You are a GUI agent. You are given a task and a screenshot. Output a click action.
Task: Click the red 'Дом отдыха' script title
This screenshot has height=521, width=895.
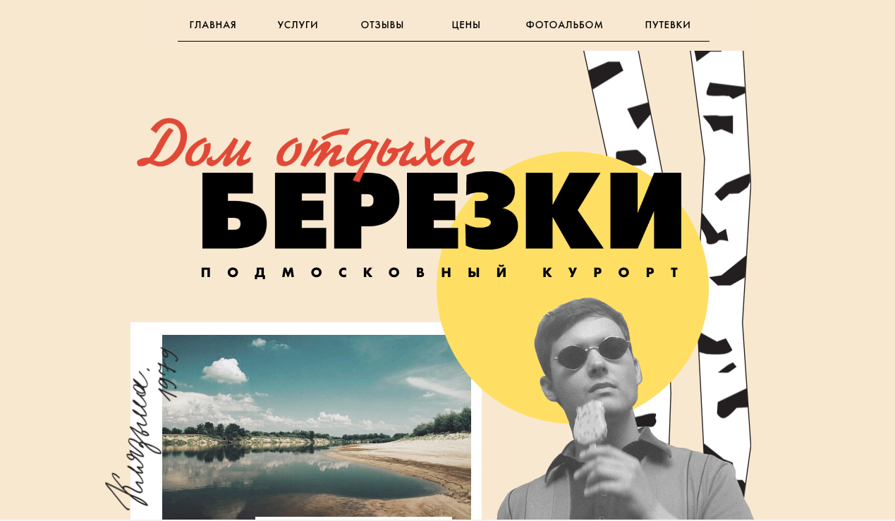[306, 147]
